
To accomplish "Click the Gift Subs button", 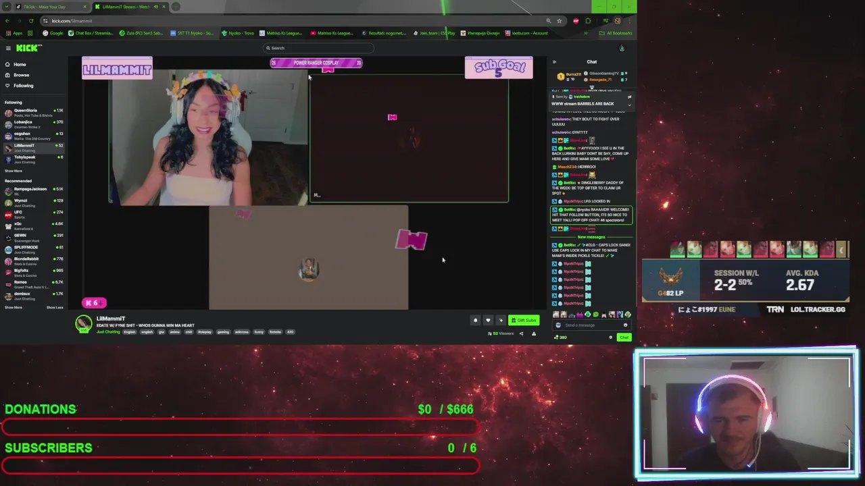I will [x=524, y=321].
